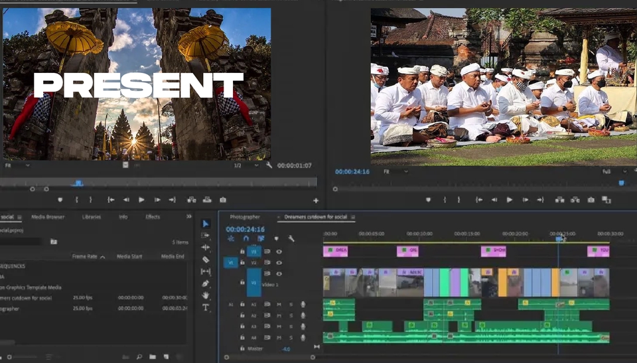Image resolution: width=637 pixels, height=363 pixels.
Task: Toggle timeline snapping magnet icon
Action: pos(246,238)
